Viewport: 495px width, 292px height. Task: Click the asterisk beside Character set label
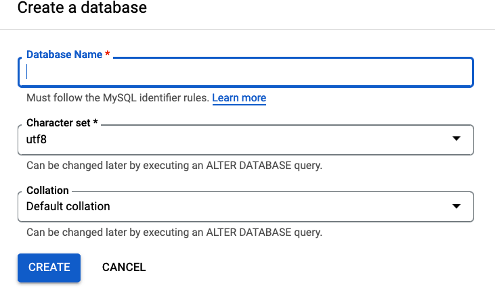point(95,123)
